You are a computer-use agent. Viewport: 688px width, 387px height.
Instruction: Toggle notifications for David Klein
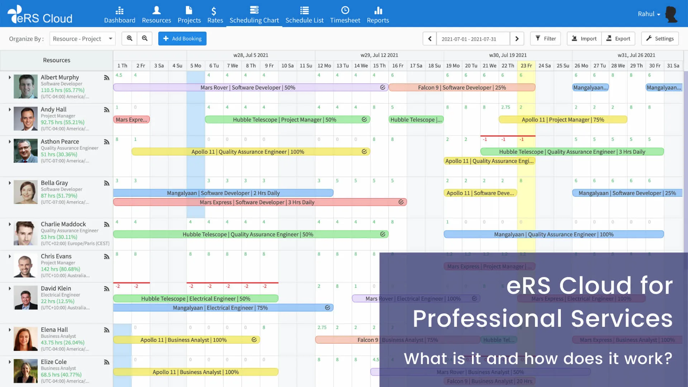pyautogui.click(x=106, y=289)
